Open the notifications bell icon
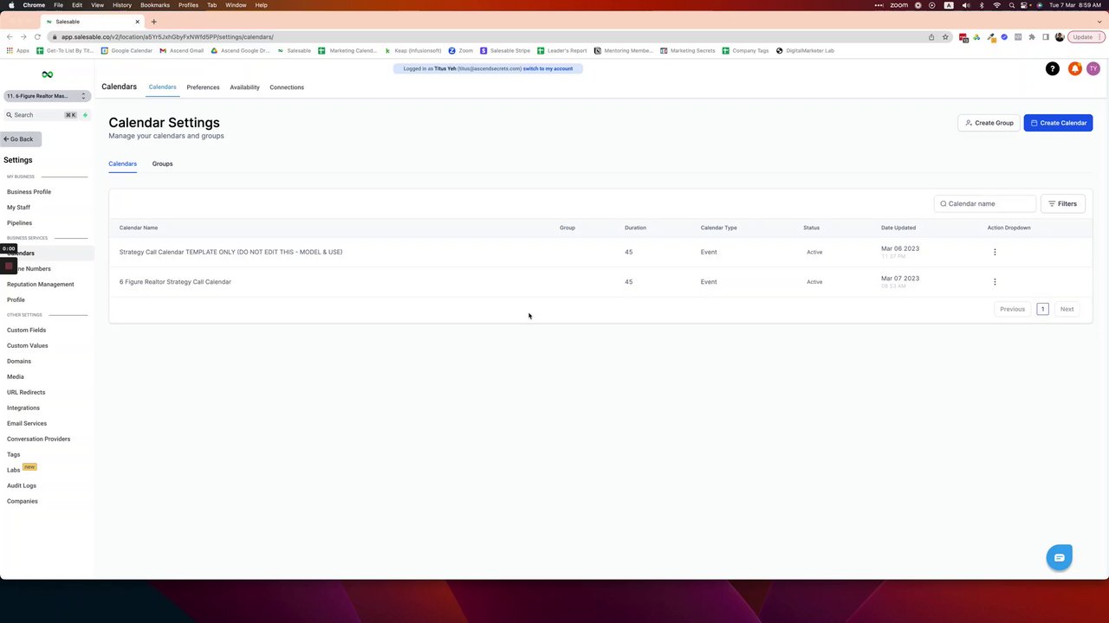 1074,68
